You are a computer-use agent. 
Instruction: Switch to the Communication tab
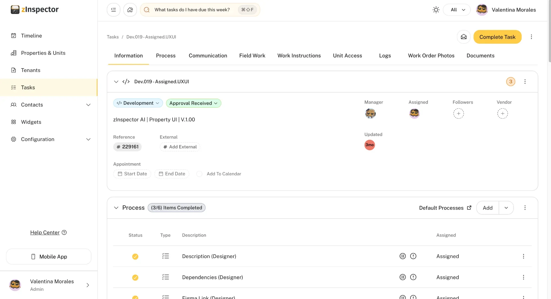click(x=208, y=56)
